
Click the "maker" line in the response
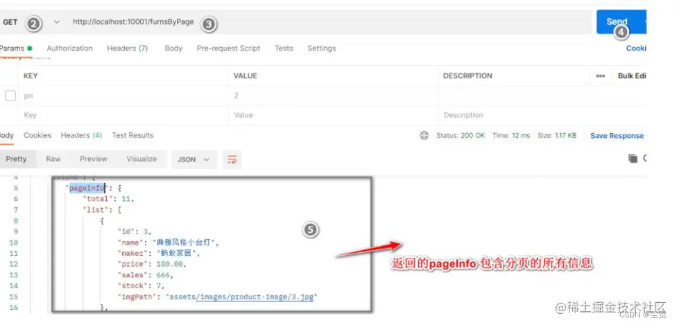(x=158, y=254)
